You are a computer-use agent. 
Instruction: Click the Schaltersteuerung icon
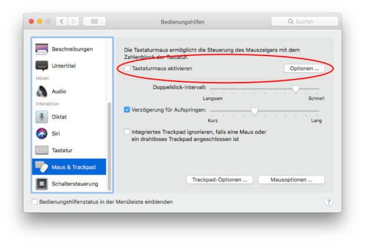[x=42, y=183]
